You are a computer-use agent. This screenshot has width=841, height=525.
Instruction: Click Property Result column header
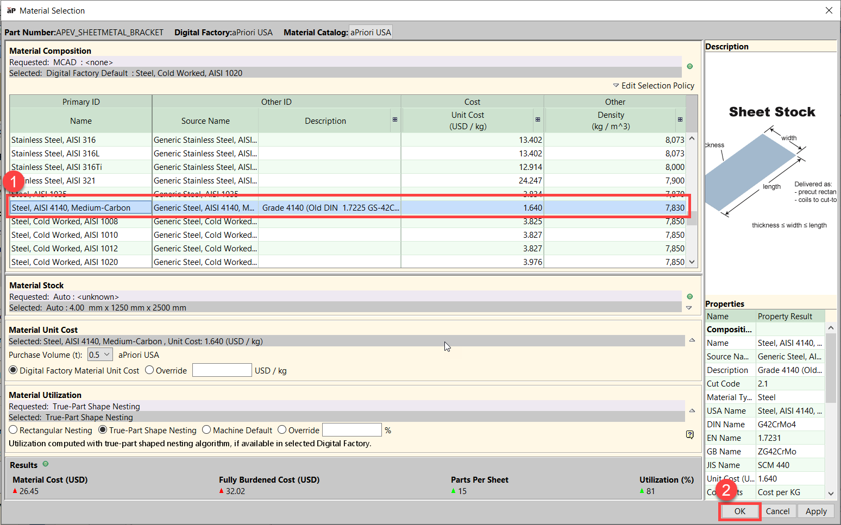[790, 316]
